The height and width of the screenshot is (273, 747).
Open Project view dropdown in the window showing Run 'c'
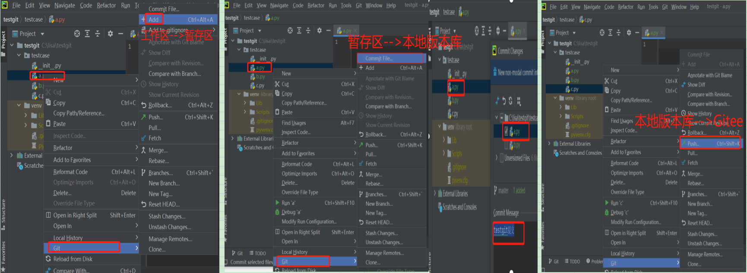[x=574, y=33]
